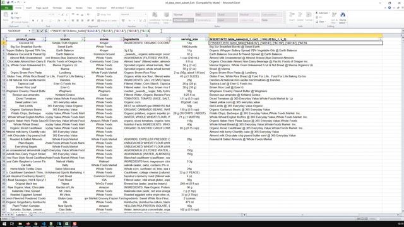Click the Format cells button
Image resolution: width=404 pixels, height=227 pixels.
(x=309, y=16)
